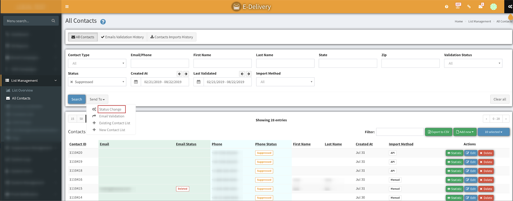Click the Search button
Screen dimensions: 513x201
pos(77,99)
